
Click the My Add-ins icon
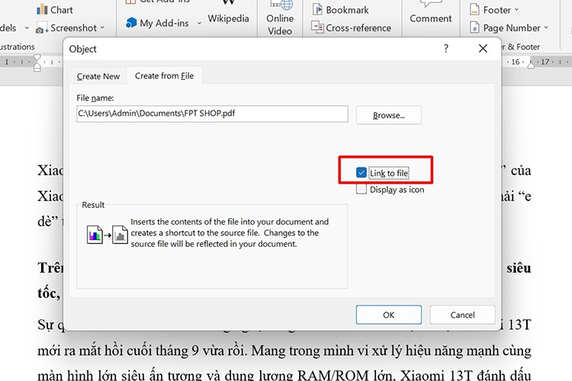point(130,23)
